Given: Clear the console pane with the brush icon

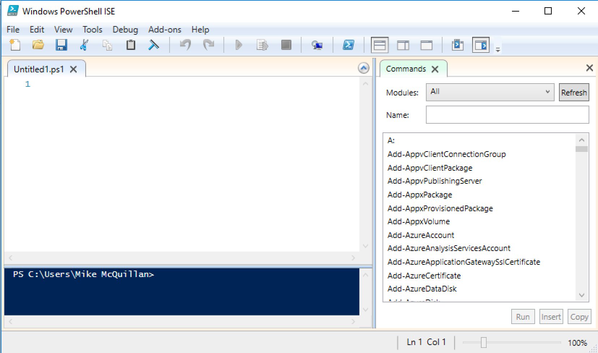Looking at the screenshot, I should point(154,45).
